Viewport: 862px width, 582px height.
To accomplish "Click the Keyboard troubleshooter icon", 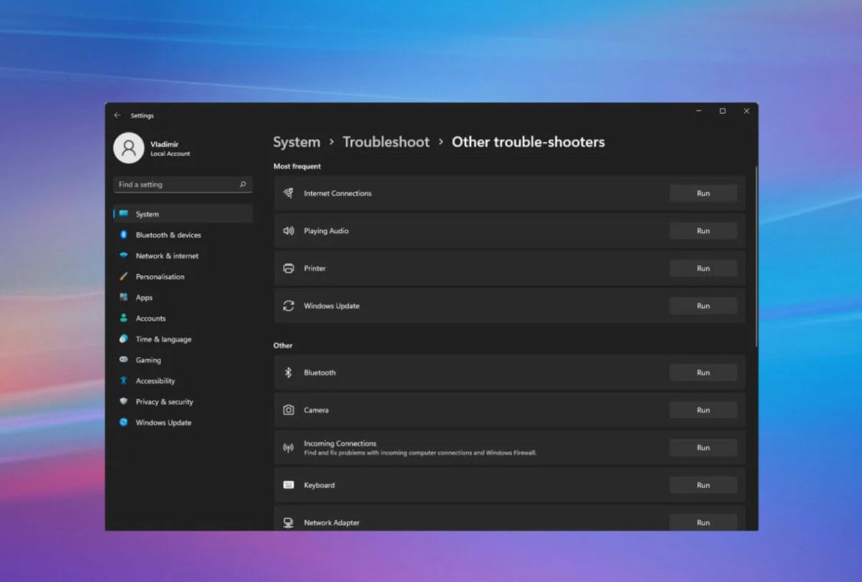I will pyautogui.click(x=289, y=485).
